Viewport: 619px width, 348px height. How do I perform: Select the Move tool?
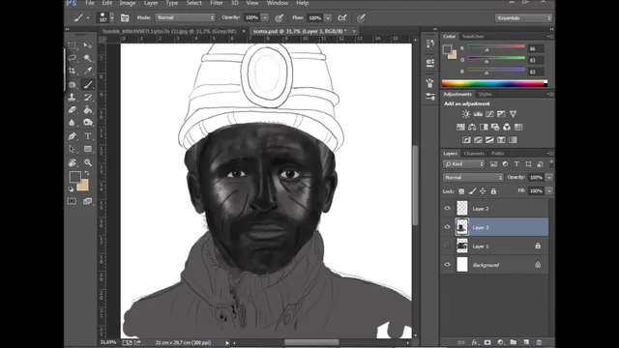point(88,45)
